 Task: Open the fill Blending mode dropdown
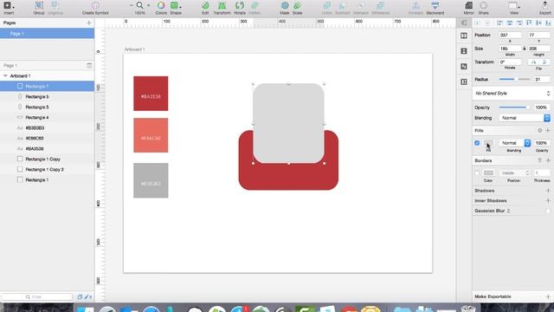515,143
